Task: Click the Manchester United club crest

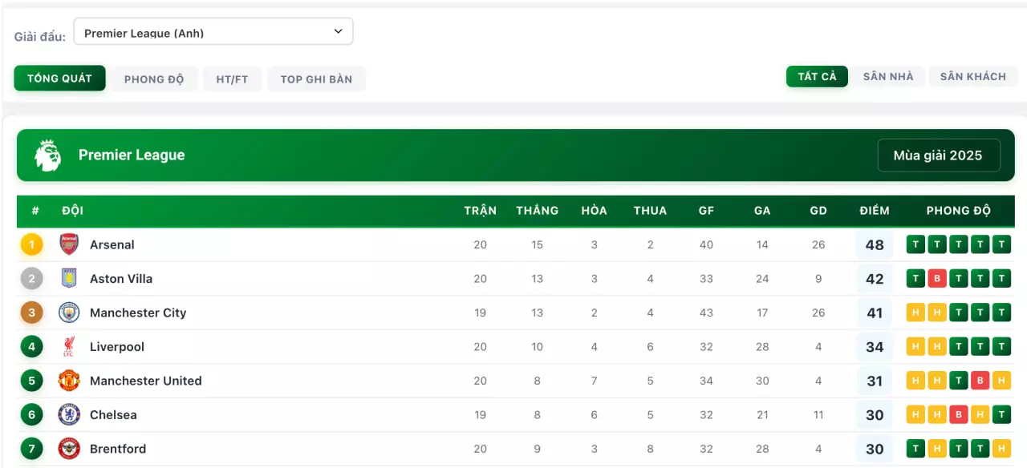Action: pos(70,381)
